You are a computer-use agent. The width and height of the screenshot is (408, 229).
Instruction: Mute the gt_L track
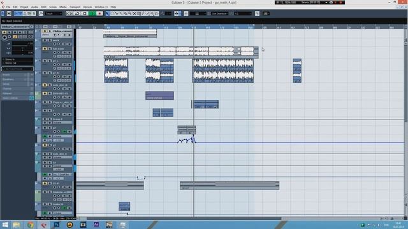tap(45, 61)
